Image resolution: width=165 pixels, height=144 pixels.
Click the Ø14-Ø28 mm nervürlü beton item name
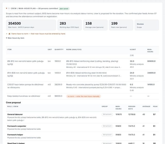coord(26,74)
